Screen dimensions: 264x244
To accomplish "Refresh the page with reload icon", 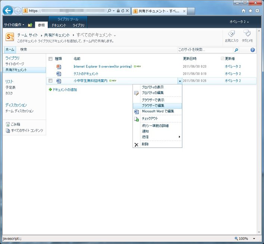I will click(x=123, y=11).
